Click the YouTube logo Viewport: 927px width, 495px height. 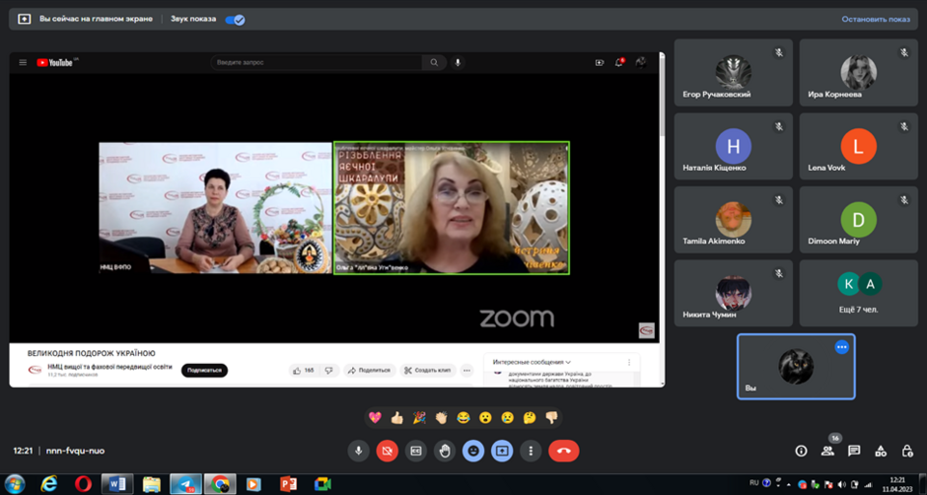[x=54, y=62]
